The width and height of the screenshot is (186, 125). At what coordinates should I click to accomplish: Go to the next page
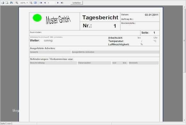(x=58, y=3)
